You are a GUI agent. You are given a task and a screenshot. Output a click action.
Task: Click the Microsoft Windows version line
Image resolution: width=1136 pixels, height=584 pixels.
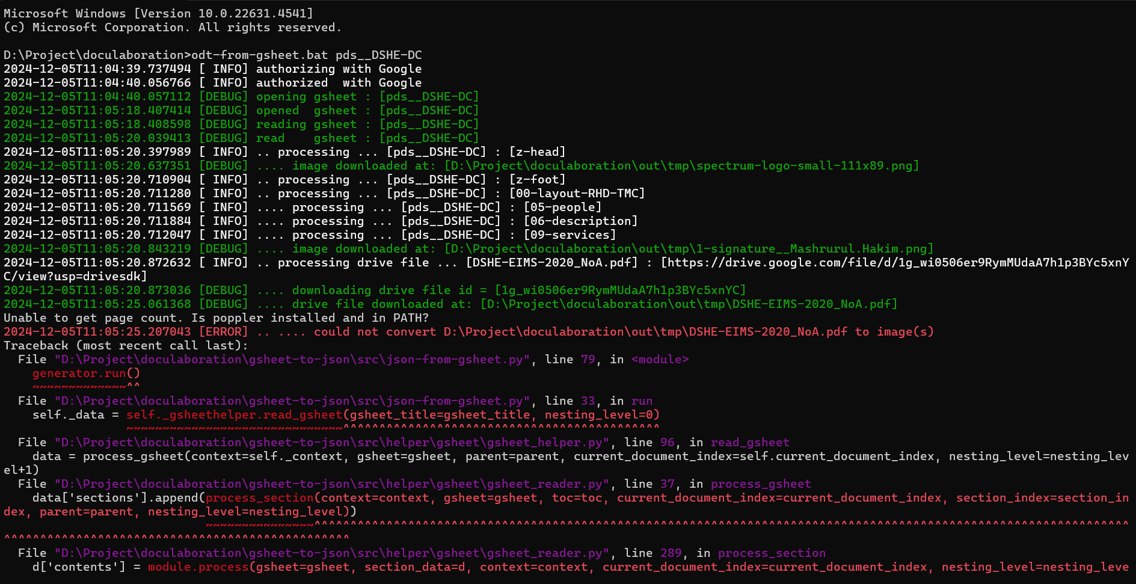tap(158, 13)
